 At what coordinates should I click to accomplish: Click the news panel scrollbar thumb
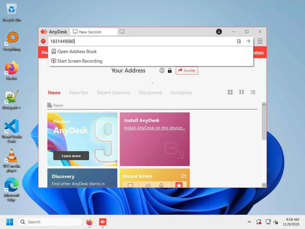tap(264, 123)
